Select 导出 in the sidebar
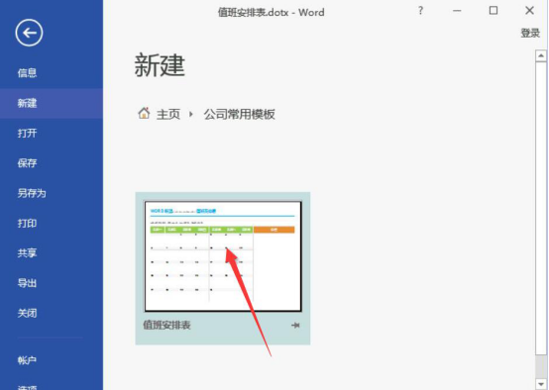Viewport: 549px width, 390px height. [x=28, y=283]
